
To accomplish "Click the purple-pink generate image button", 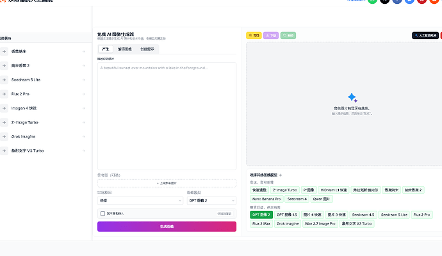I will pyautogui.click(x=167, y=227).
